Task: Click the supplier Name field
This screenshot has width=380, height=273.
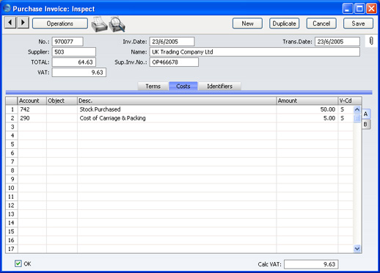Action: click(255, 52)
